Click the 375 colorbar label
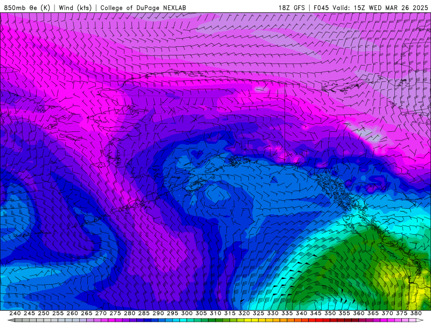Screen dimensions: 431x323 click(401, 313)
